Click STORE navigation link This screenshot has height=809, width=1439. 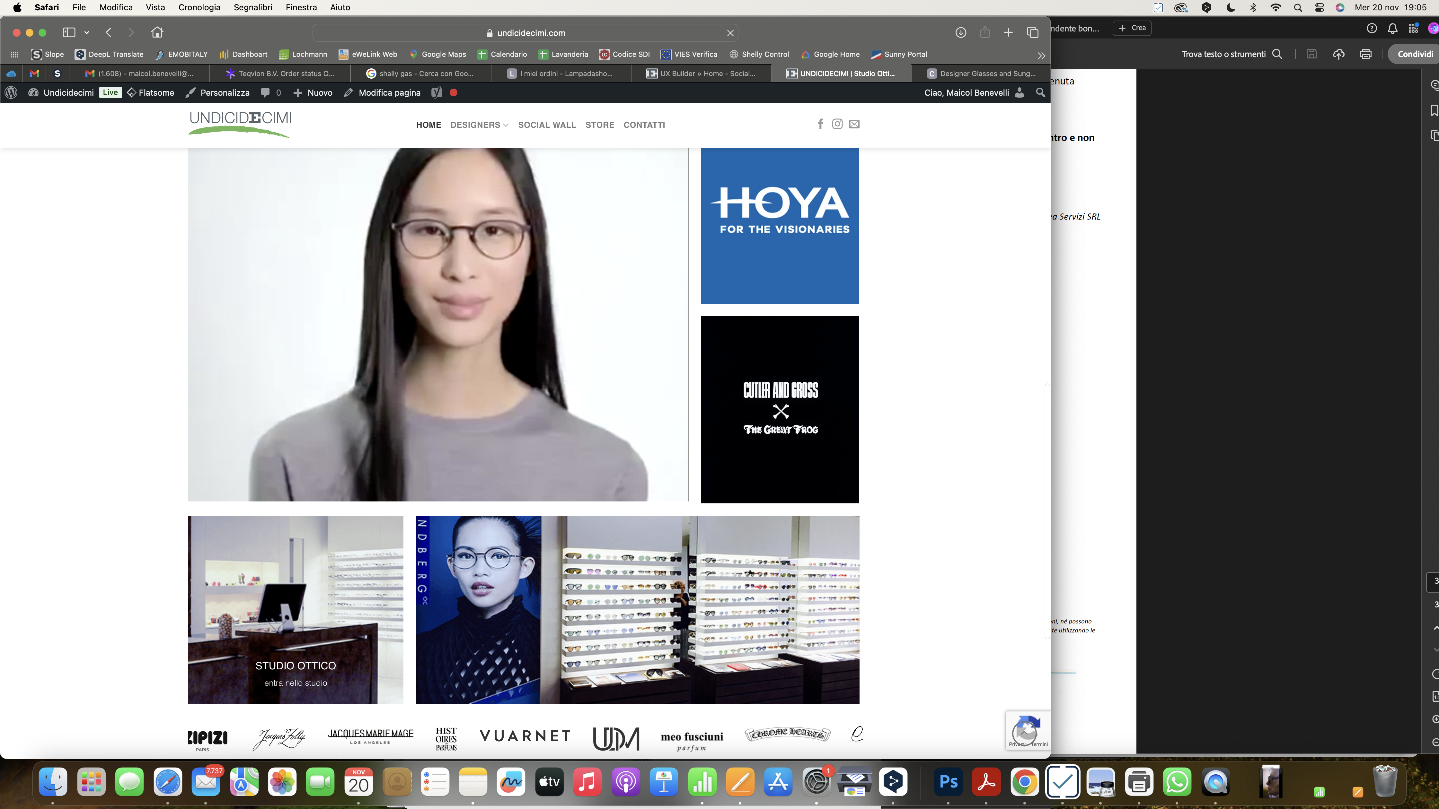tap(599, 125)
